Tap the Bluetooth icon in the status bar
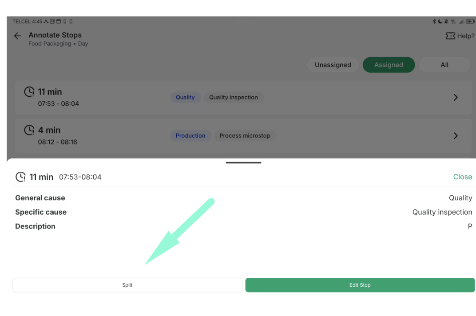This screenshot has height=316, width=476. (x=434, y=21)
